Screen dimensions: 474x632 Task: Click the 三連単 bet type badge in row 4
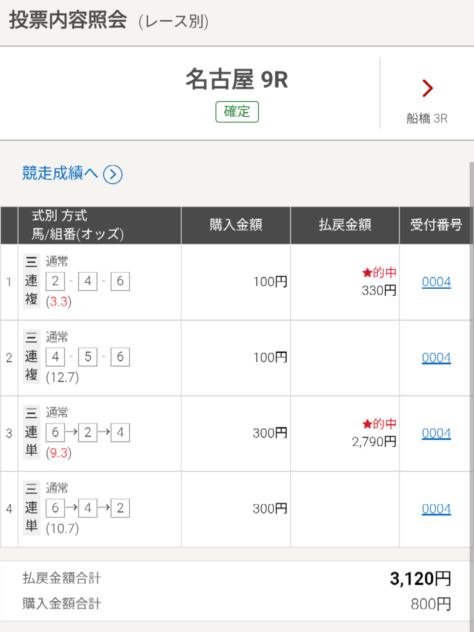point(31,509)
